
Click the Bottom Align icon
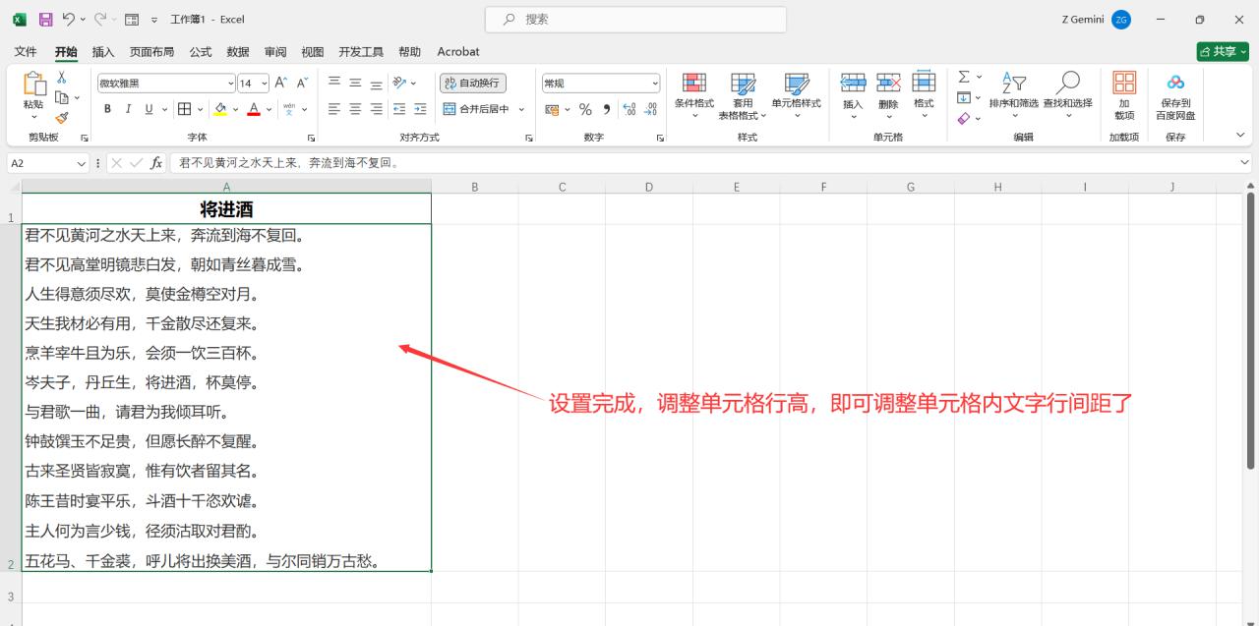[376, 84]
